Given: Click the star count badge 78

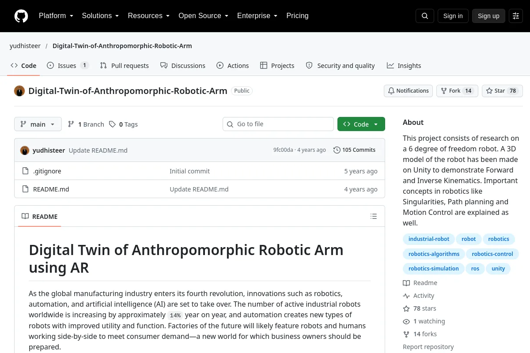Looking at the screenshot, I should pyautogui.click(x=512, y=91).
